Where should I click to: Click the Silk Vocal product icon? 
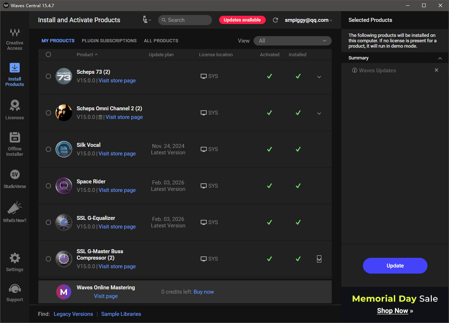click(64, 149)
